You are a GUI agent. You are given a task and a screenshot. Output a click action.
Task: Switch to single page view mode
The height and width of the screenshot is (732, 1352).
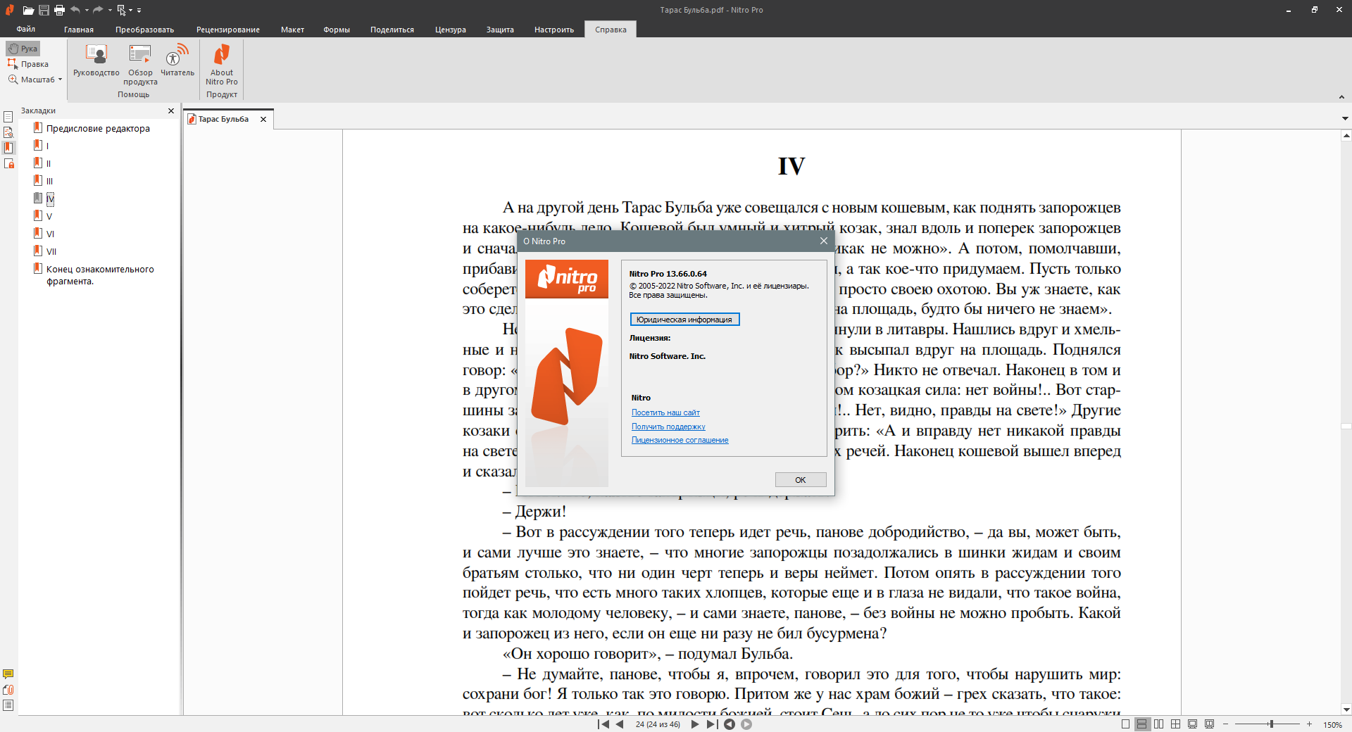[x=1125, y=724]
